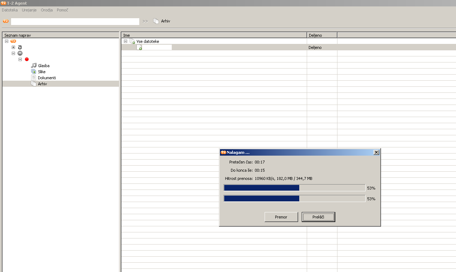The image size is (456, 272).
Task: Select the Arhiv icon in device tree
Action: [x=34, y=84]
